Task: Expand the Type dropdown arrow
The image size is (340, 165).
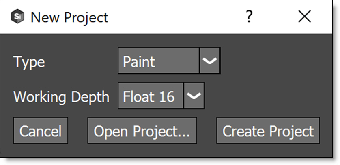Action: click(x=210, y=61)
